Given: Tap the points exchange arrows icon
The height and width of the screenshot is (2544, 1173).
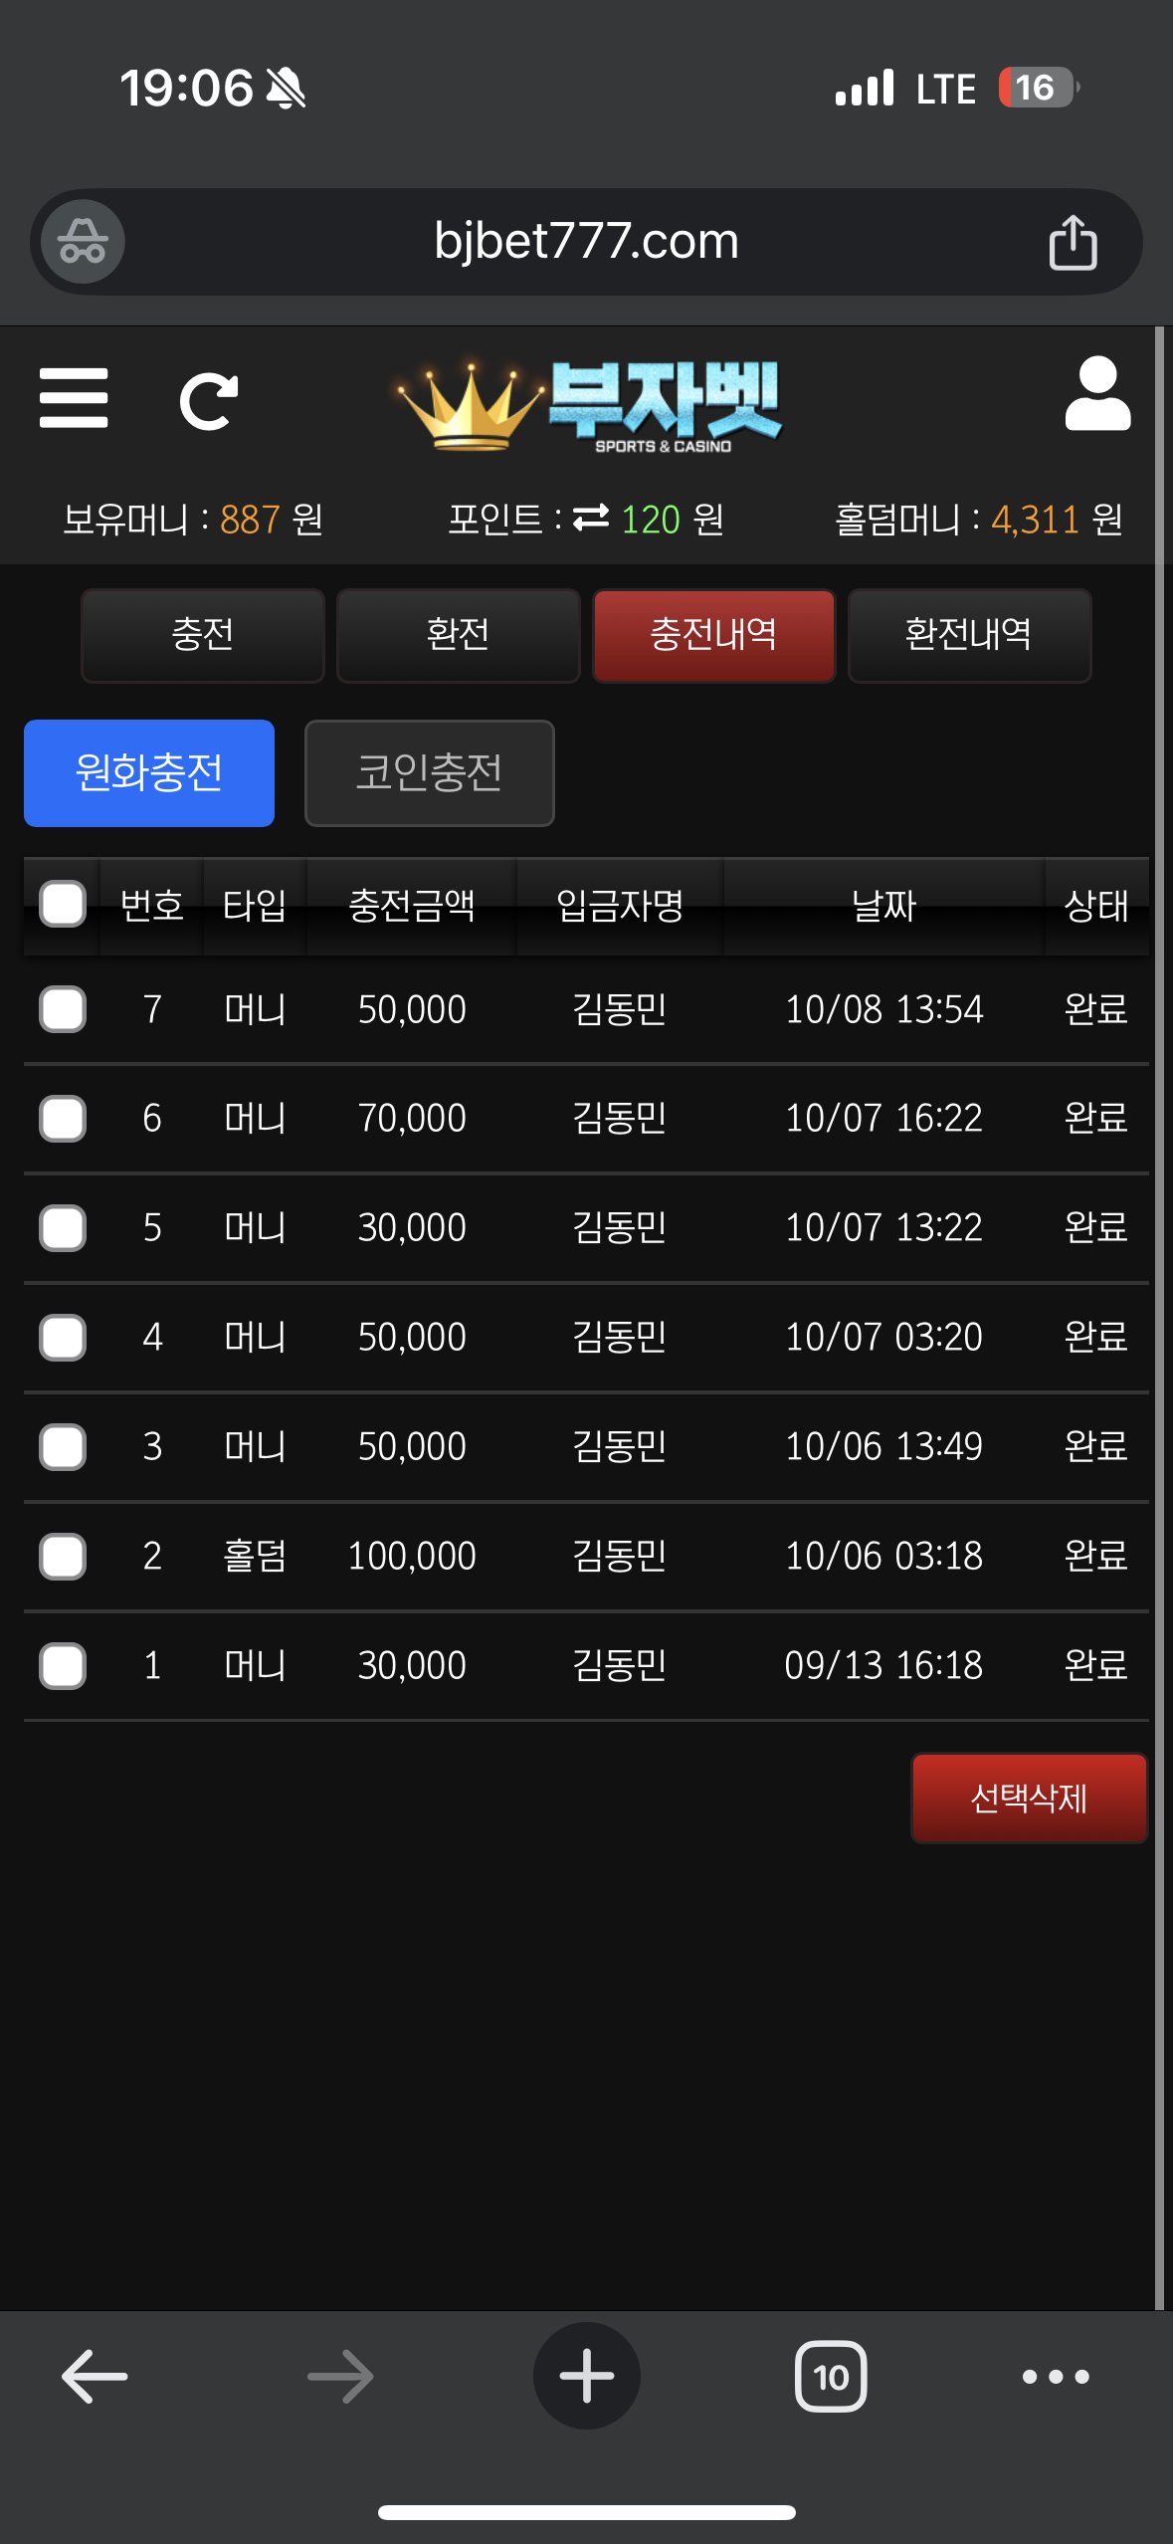Looking at the screenshot, I should [x=591, y=519].
